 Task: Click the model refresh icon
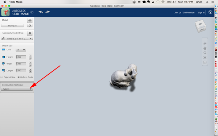tap(30, 25)
